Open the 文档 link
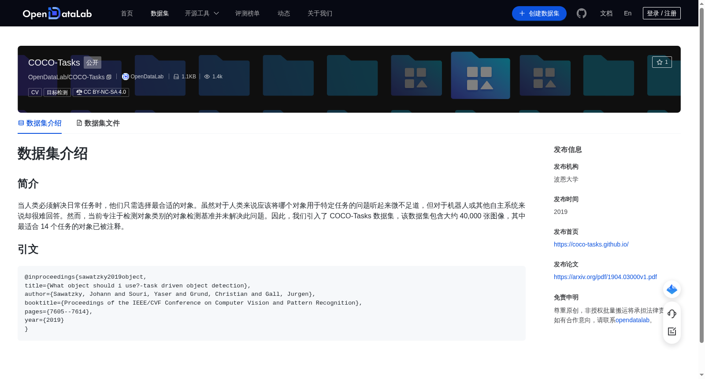 click(x=606, y=13)
